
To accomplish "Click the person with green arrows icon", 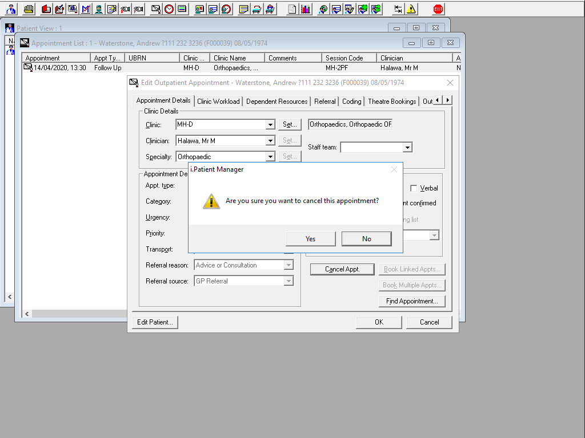I will (376, 9).
